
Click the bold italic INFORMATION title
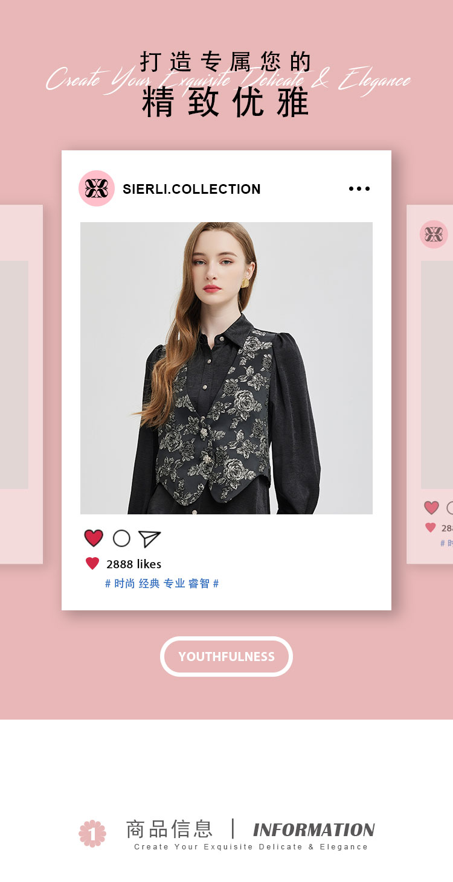tap(314, 830)
